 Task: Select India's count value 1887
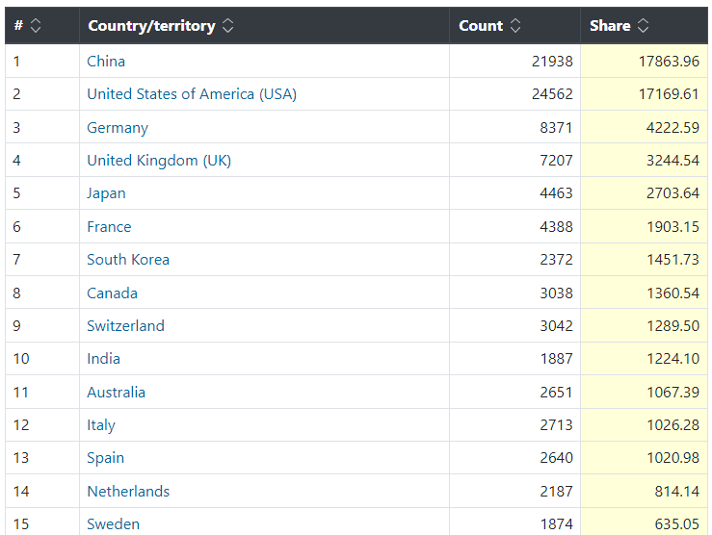(556, 359)
